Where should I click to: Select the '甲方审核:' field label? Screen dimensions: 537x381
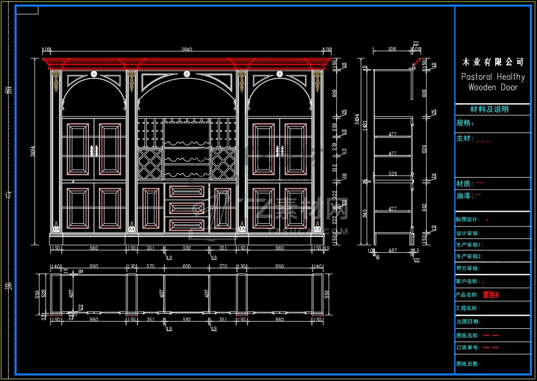click(x=468, y=268)
